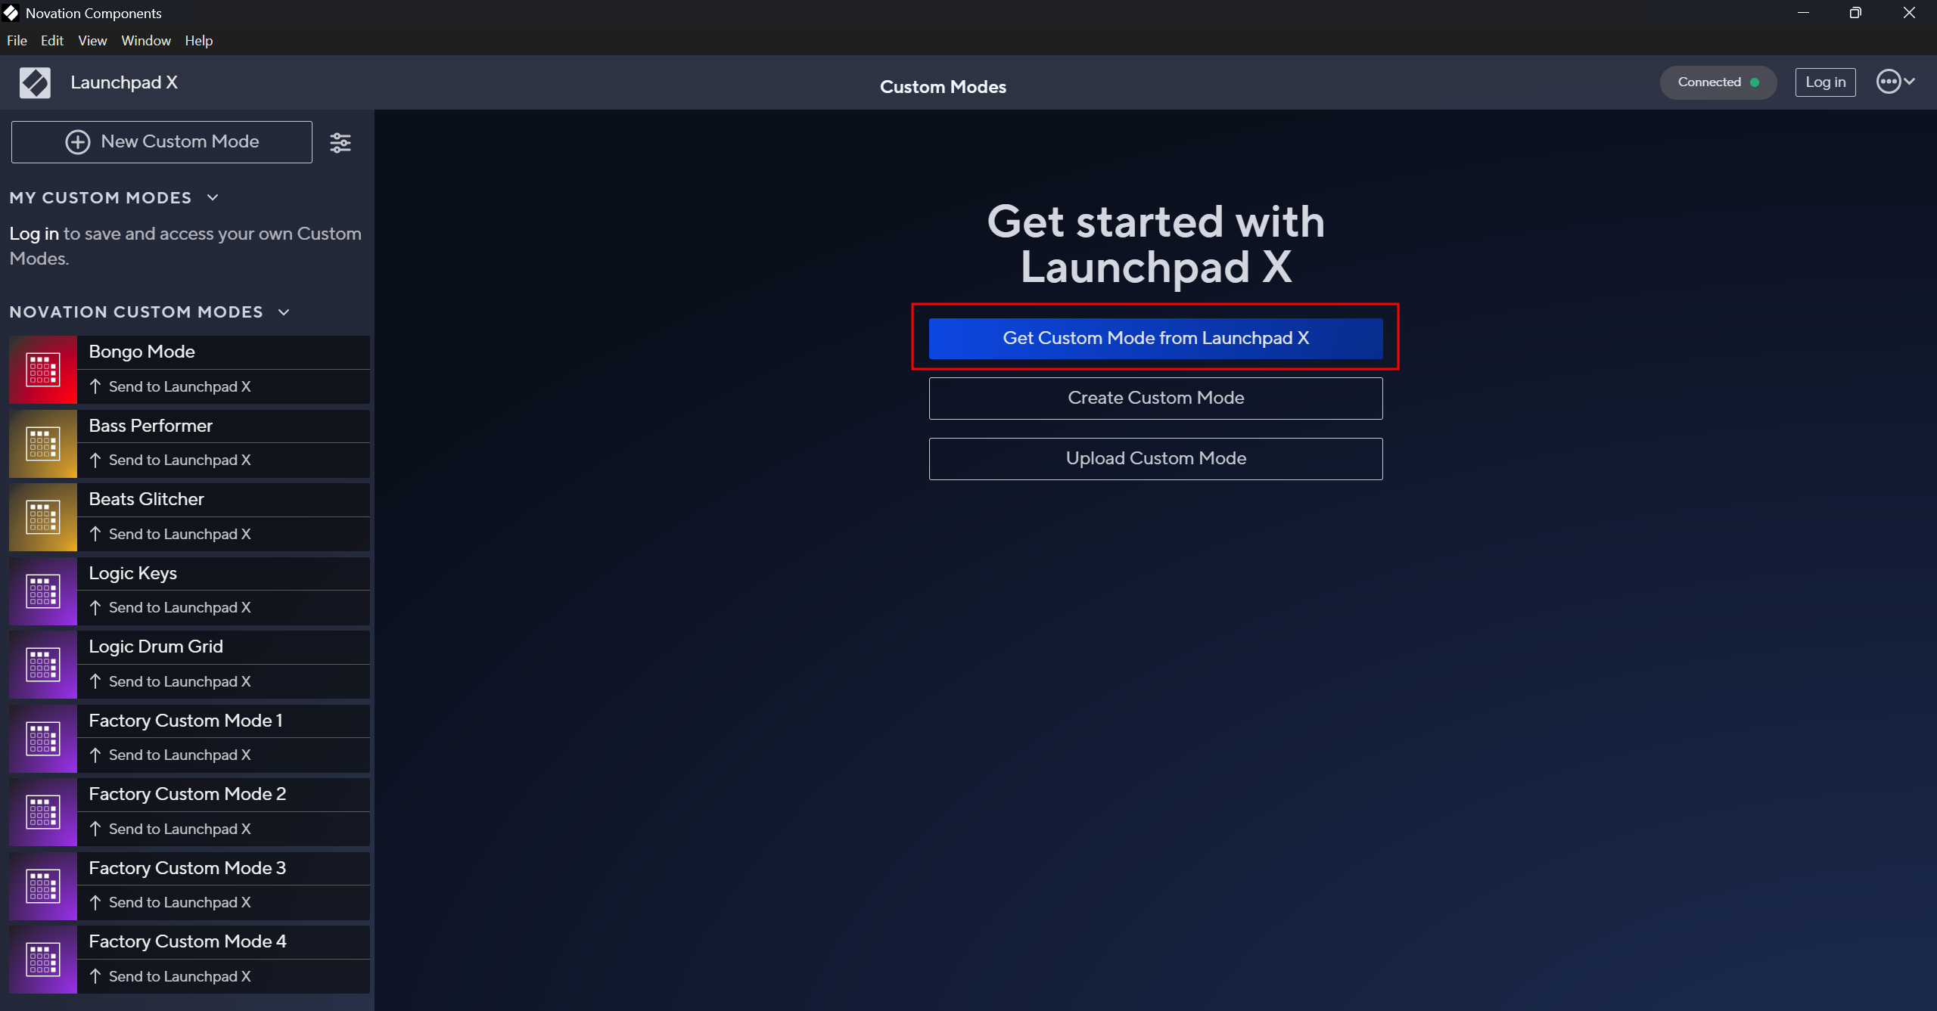Collapse the Novation Custom Modes section
This screenshot has height=1011, width=1937.
tap(284, 312)
